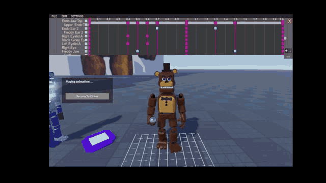Select Right Eyelid A keyframe at 0.6

tap(147, 36)
